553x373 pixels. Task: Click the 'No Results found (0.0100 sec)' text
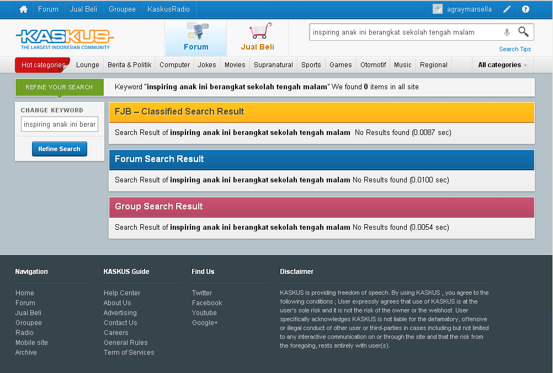click(x=401, y=180)
